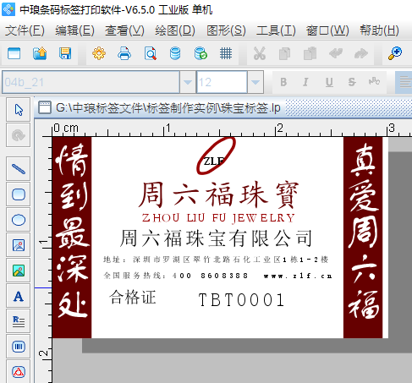Toggle underline U formatting
The height and width of the screenshot is (383, 412).
[x=329, y=82]
